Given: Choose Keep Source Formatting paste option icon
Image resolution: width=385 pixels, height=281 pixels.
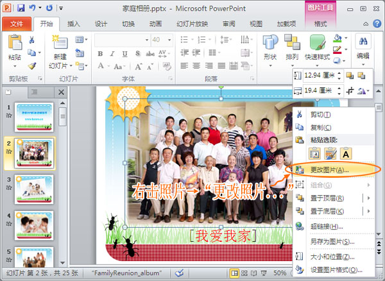Looking at the screenshot, I should point(314,153).
